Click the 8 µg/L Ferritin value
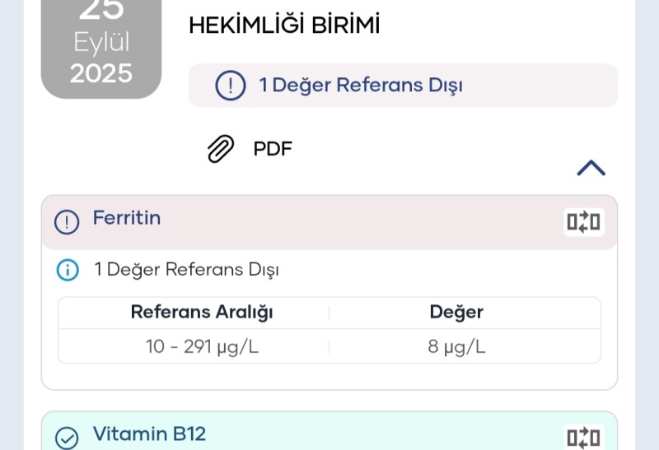The height and width of the screenshot is (450, 659). pos(456,347)
